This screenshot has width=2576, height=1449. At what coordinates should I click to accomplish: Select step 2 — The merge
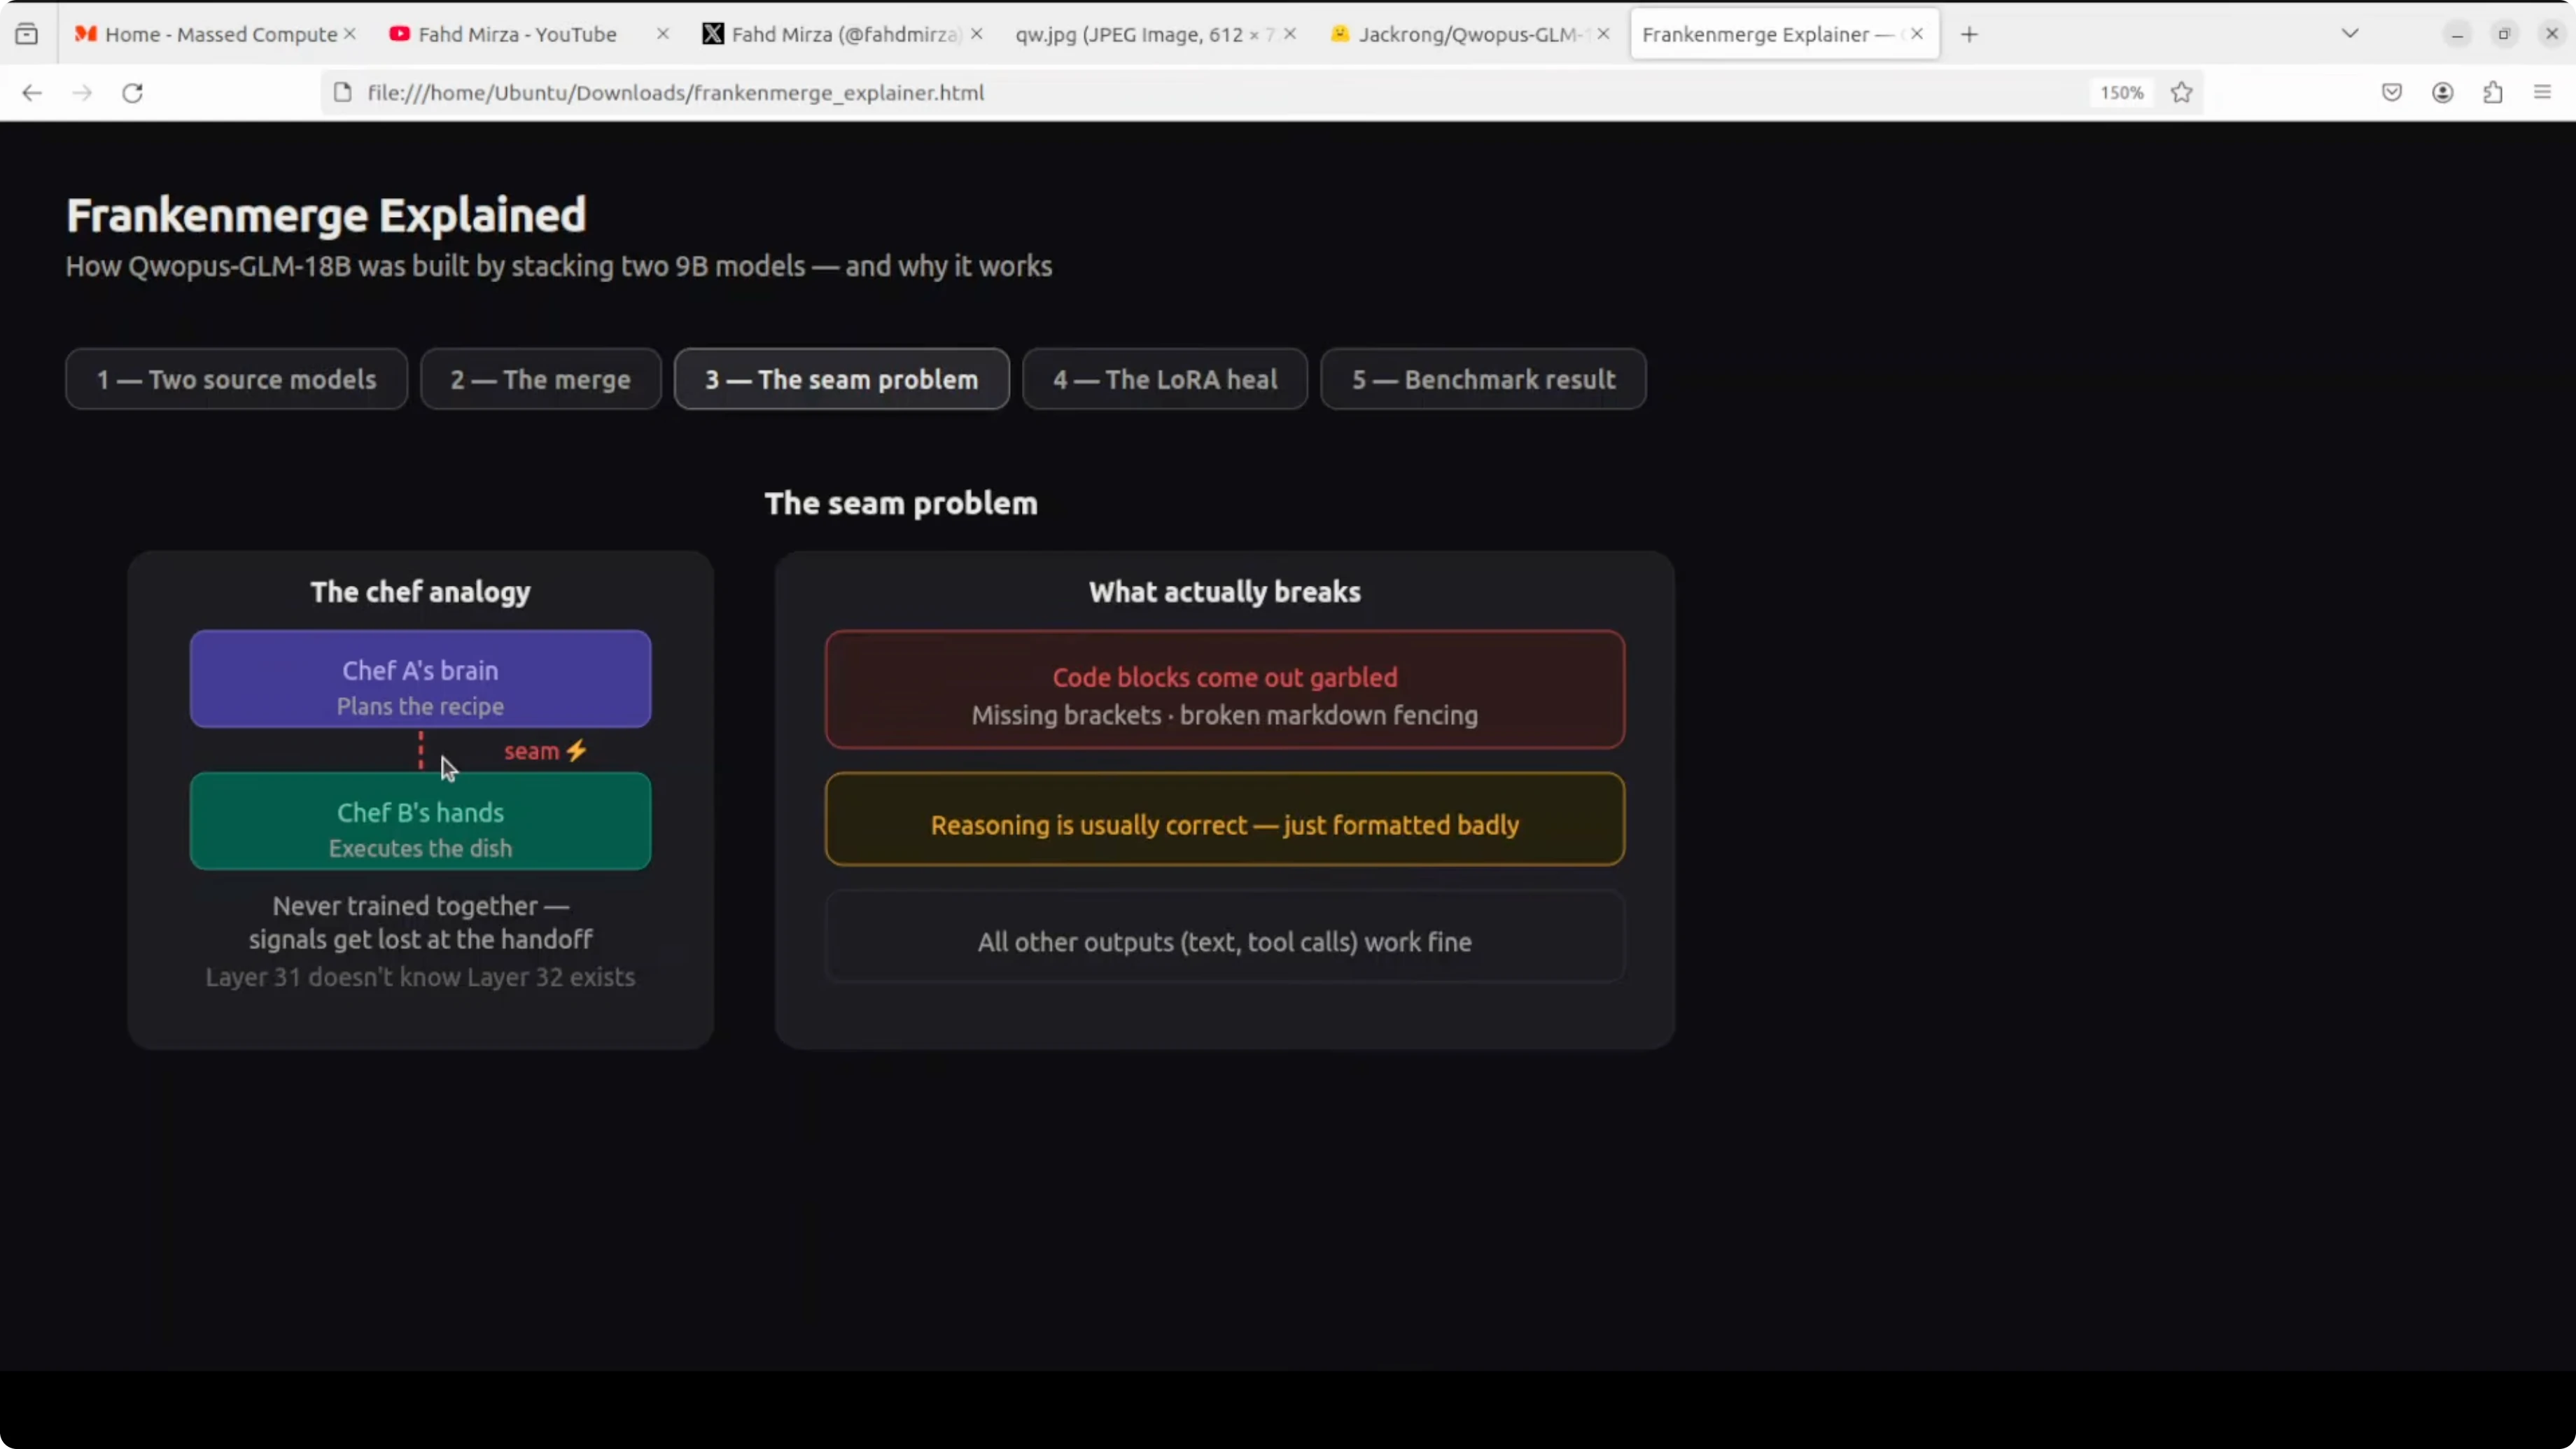point(540,379)
